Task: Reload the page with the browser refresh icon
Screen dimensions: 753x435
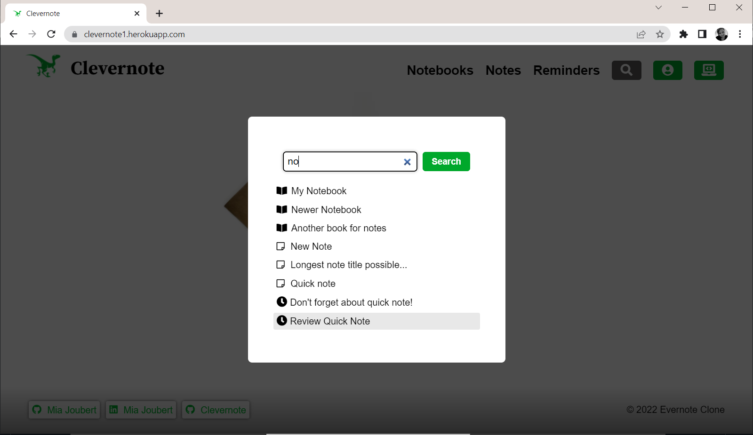Action: tap(51, 34)
